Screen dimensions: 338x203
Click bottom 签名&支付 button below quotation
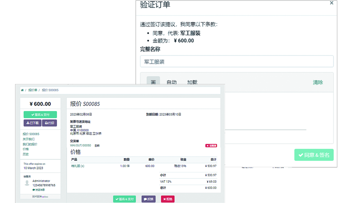tap(124, 199)
